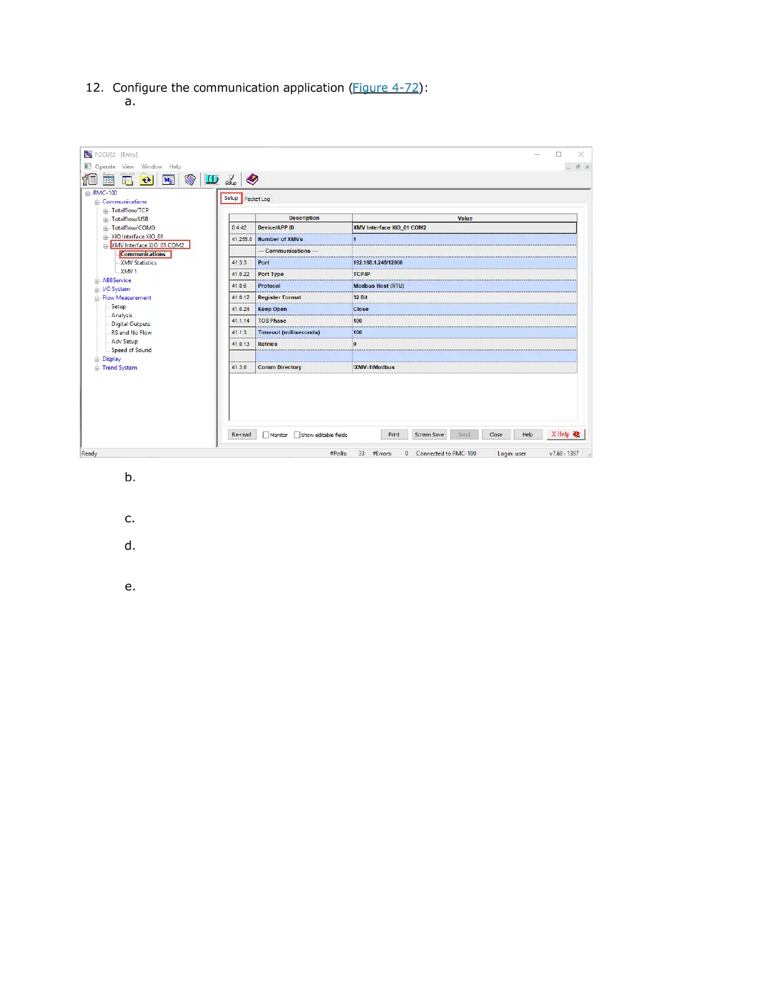This screenshot has width=764, height=989.
Task: Click the Close button in bottom bar
Action: 496,435
